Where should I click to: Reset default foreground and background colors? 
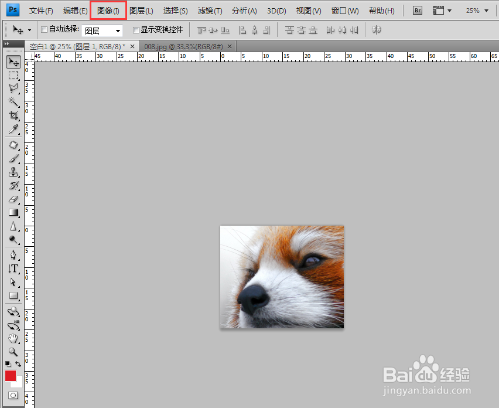tap(8, 363)
